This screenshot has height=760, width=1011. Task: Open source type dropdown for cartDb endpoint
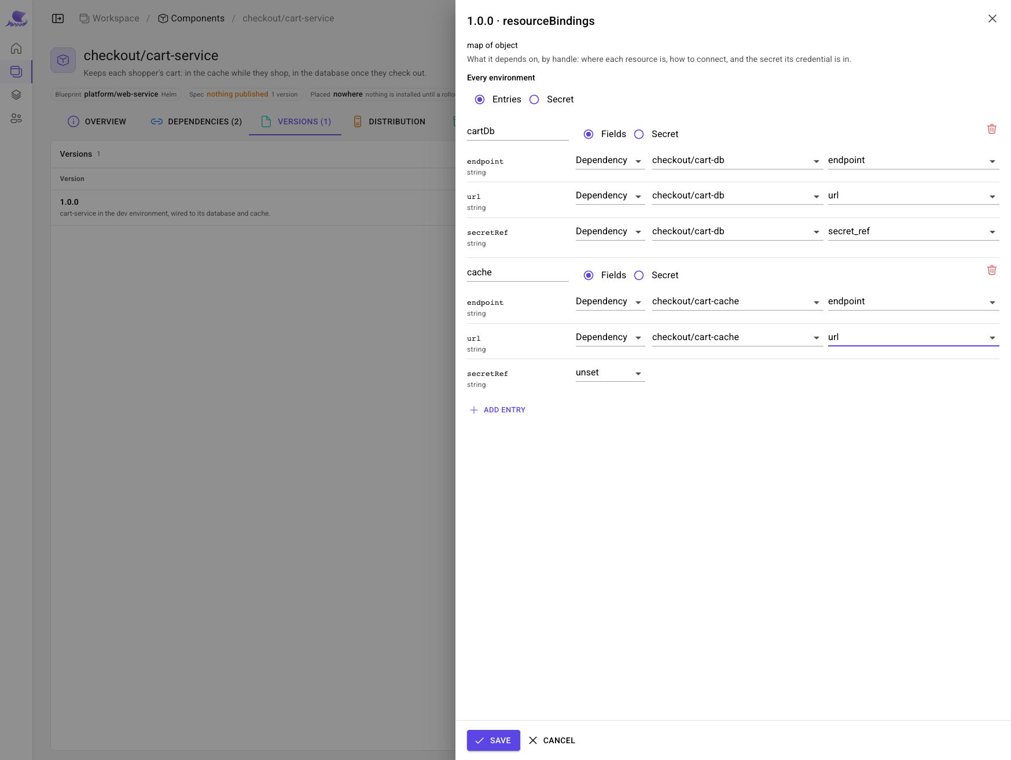pos(610,161)
